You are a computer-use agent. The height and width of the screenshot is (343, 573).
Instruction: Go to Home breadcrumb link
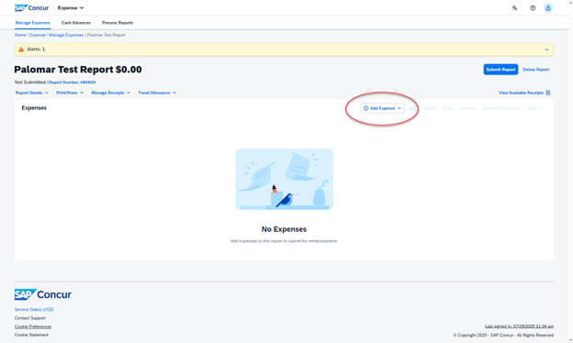[20, 35]
